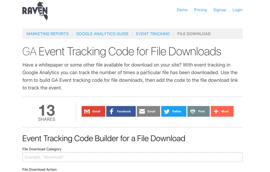Click the File Download Action label

(x=39, y=170)
